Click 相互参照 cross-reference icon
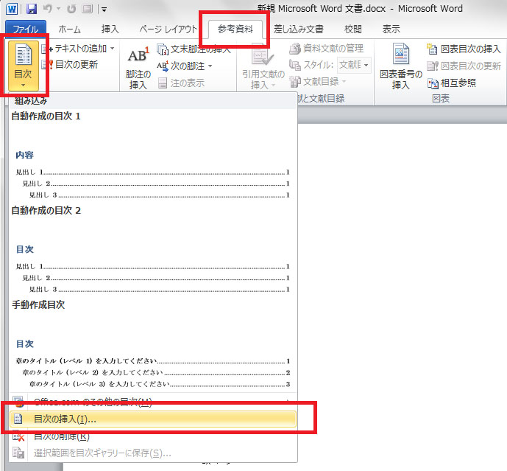 point(433,83)
